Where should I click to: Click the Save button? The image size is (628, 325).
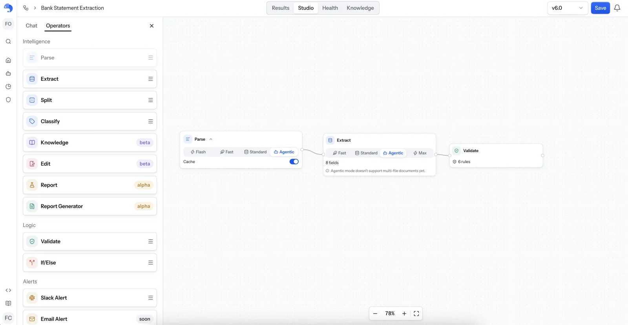coord(601,8)
